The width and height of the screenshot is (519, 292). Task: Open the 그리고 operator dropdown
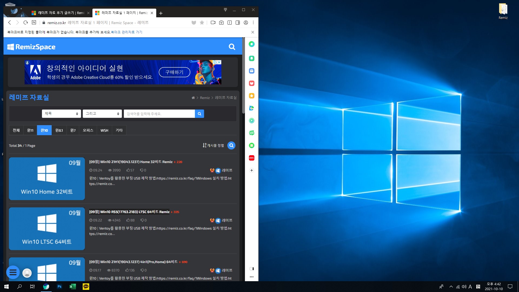click(102, 114)
